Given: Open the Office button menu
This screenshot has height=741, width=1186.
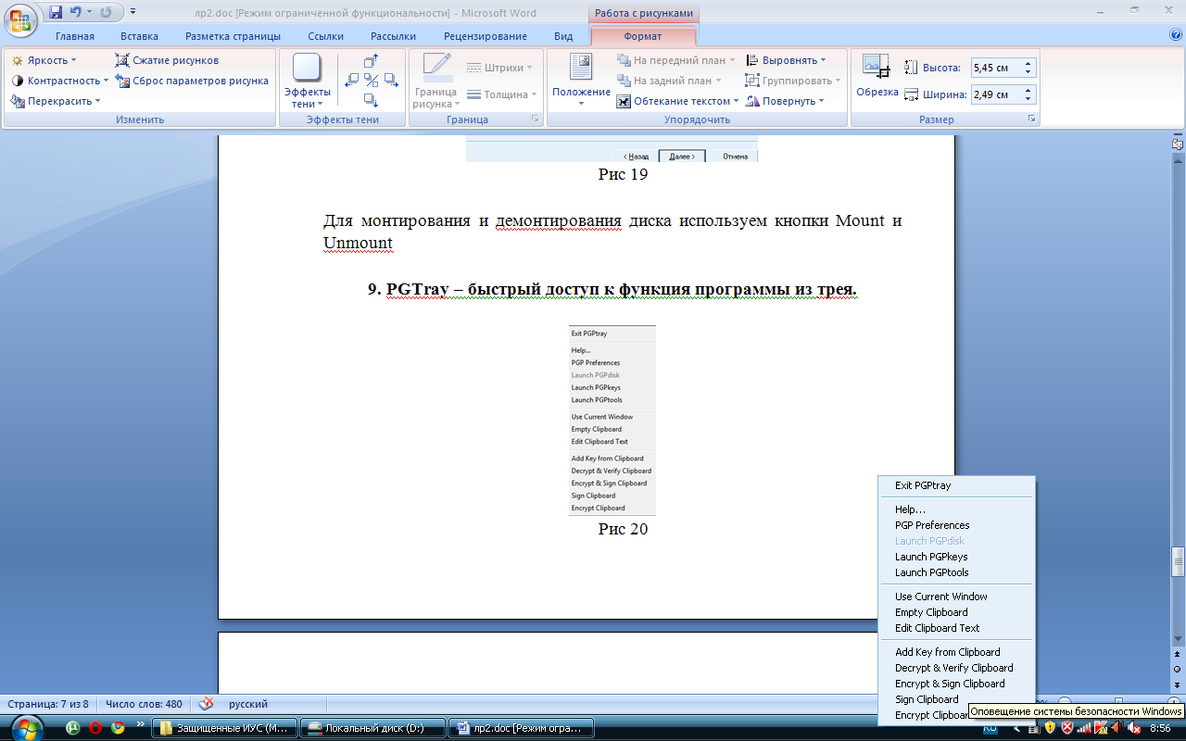Looking at the screenshot, I should (20, 19).
